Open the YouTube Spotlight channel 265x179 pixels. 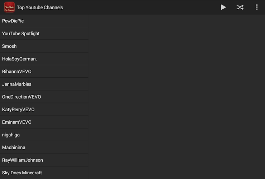click(44, 33)
